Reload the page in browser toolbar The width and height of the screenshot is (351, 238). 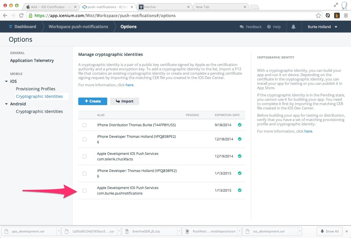click(21, 16)
